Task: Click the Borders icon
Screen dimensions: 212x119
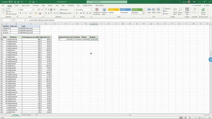Action: coord(30,13)
